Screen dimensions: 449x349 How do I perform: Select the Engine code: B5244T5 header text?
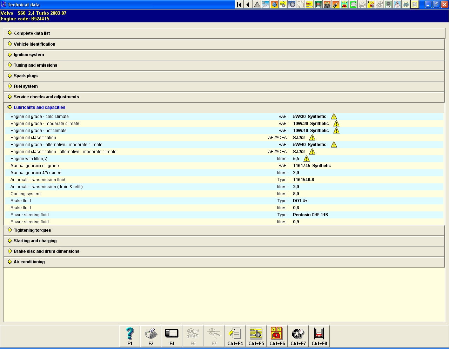[x=25, y=19]
